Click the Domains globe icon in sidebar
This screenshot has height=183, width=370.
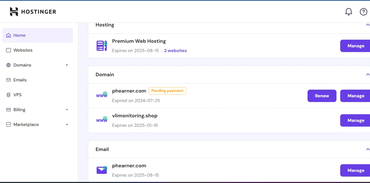[8, 65]
